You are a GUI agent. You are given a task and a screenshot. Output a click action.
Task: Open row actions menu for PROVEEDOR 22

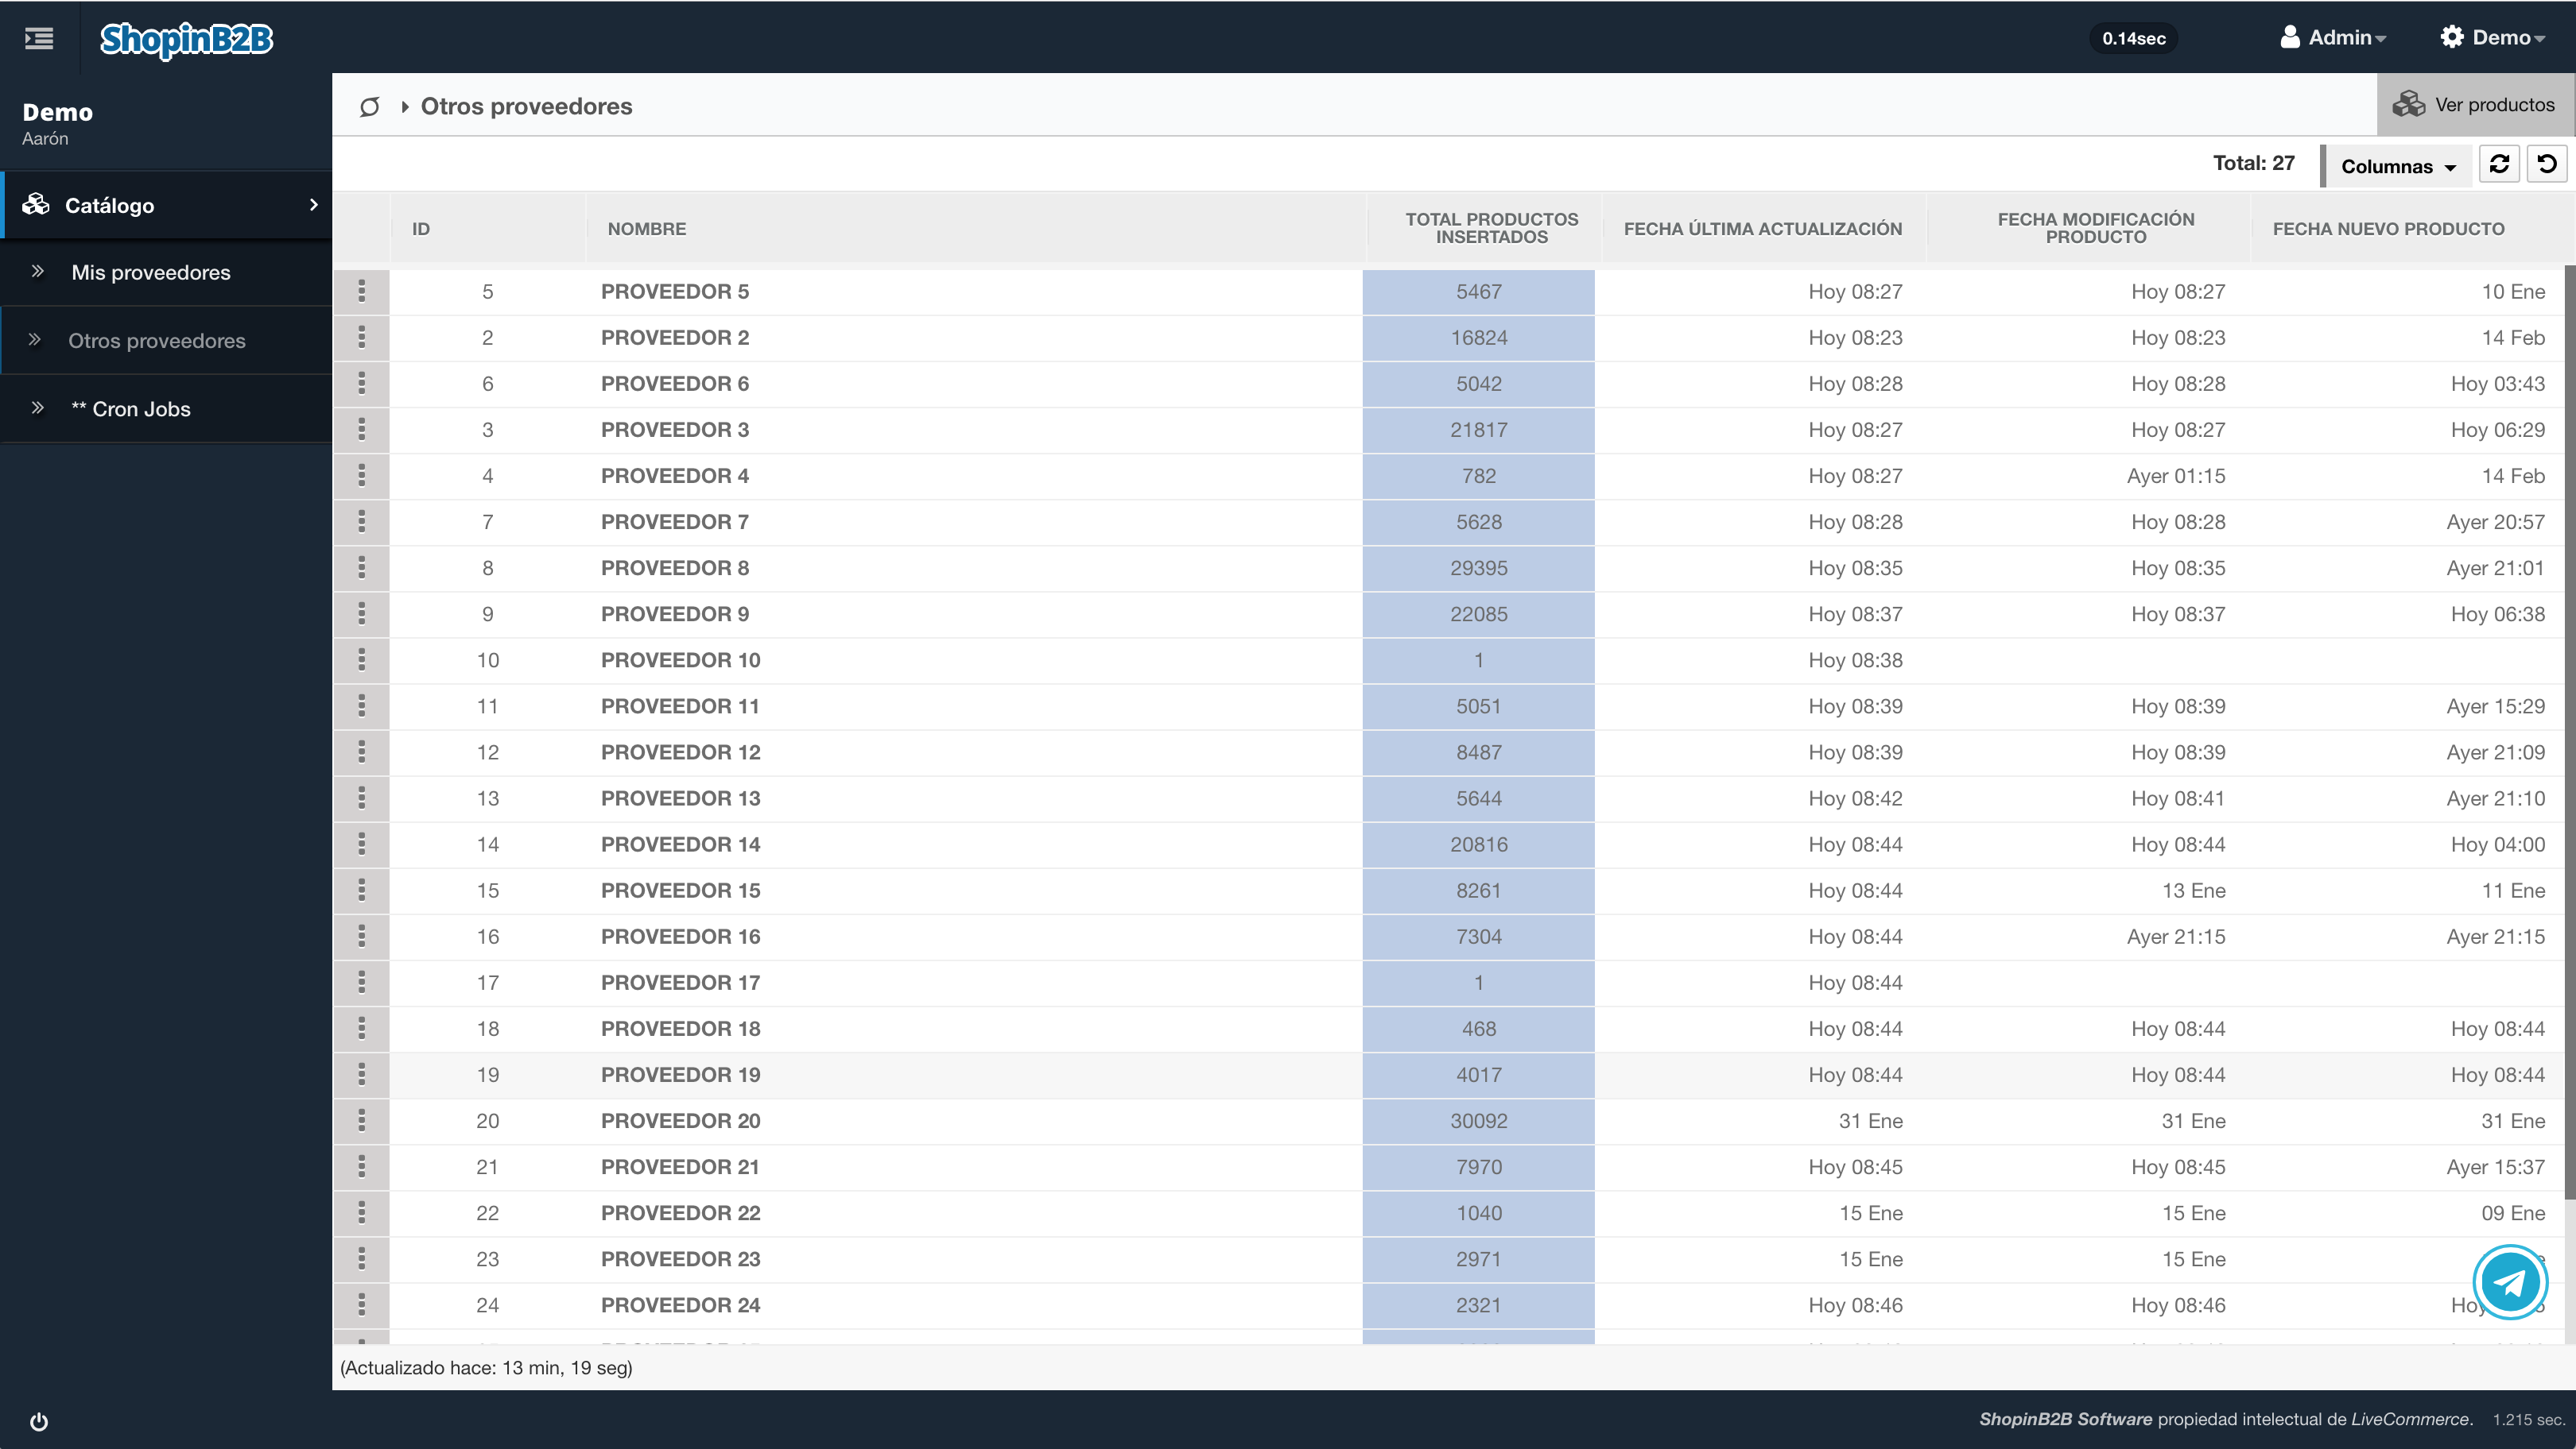click(x=362, y=1213)
